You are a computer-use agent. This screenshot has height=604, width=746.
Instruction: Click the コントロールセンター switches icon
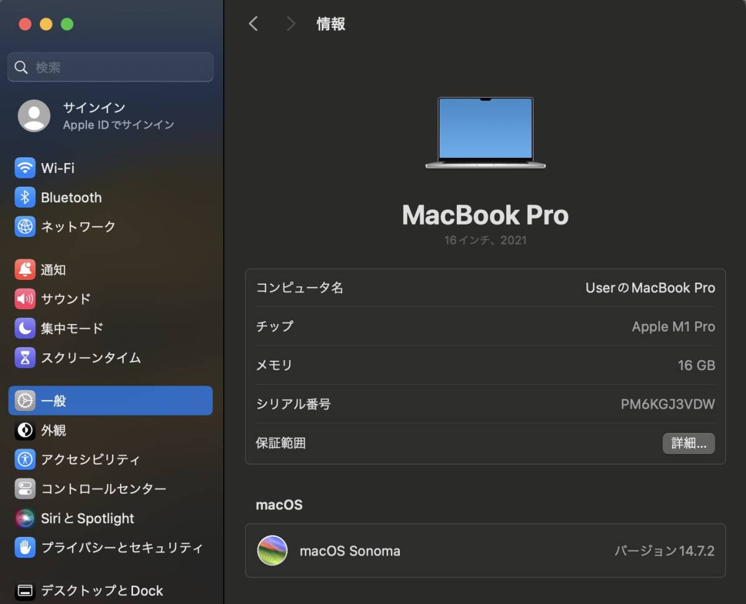pyautogui.click(x=25, y=489)
